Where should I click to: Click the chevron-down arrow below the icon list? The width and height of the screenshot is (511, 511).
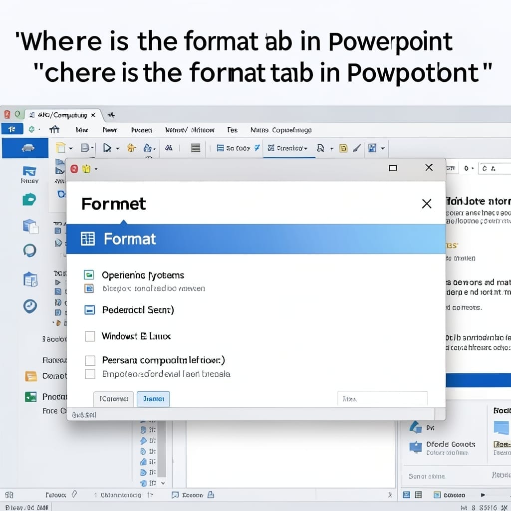tap(163, 483)
